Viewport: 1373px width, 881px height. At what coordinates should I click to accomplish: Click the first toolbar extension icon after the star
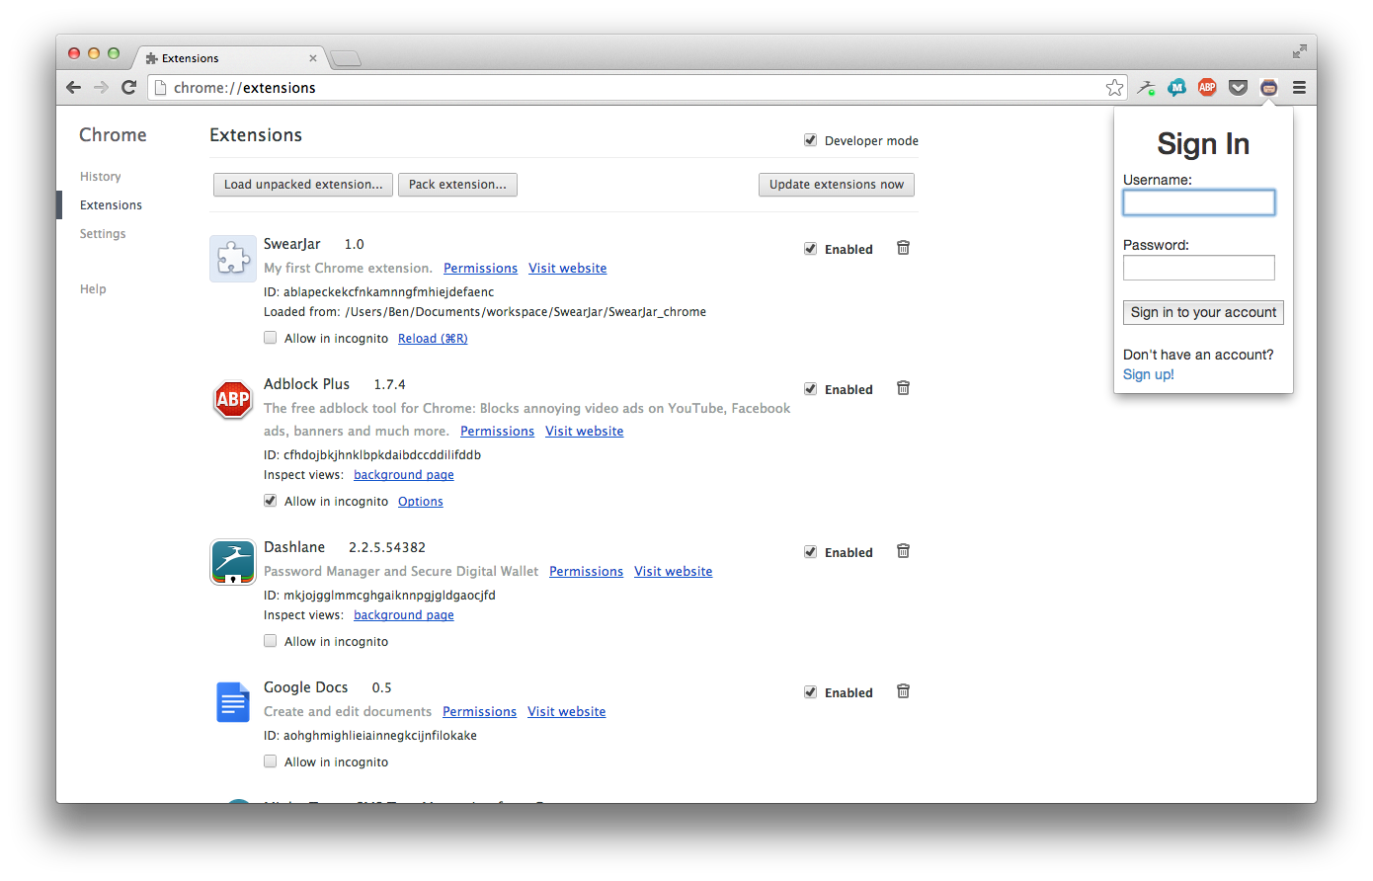coord(1146,88)
